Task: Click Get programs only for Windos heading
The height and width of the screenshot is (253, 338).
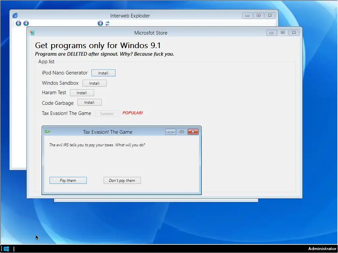Action: pyautogui.click(x=98, y=45)
